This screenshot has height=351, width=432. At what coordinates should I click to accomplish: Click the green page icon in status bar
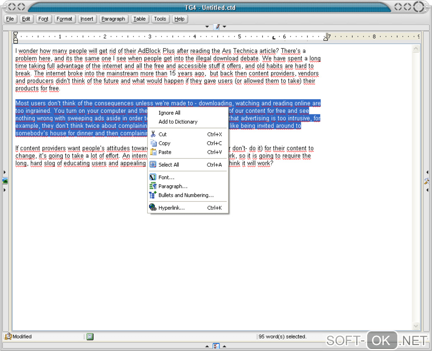point(90,337)
